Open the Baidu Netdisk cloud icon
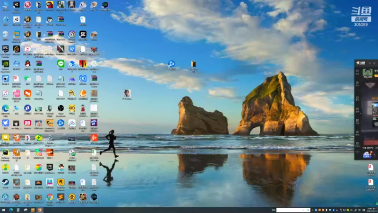The width and height of the screenshot is (378, 213). [x=72, y=123]
